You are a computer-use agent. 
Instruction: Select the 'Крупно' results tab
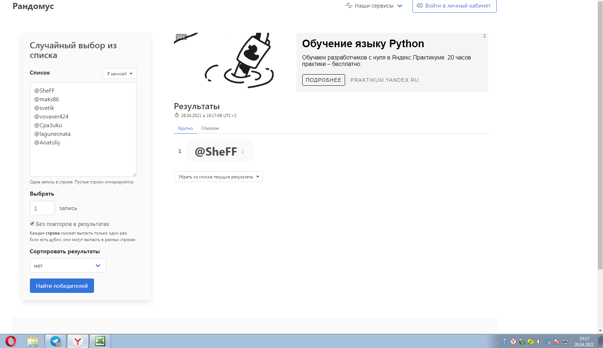[186, 128]
